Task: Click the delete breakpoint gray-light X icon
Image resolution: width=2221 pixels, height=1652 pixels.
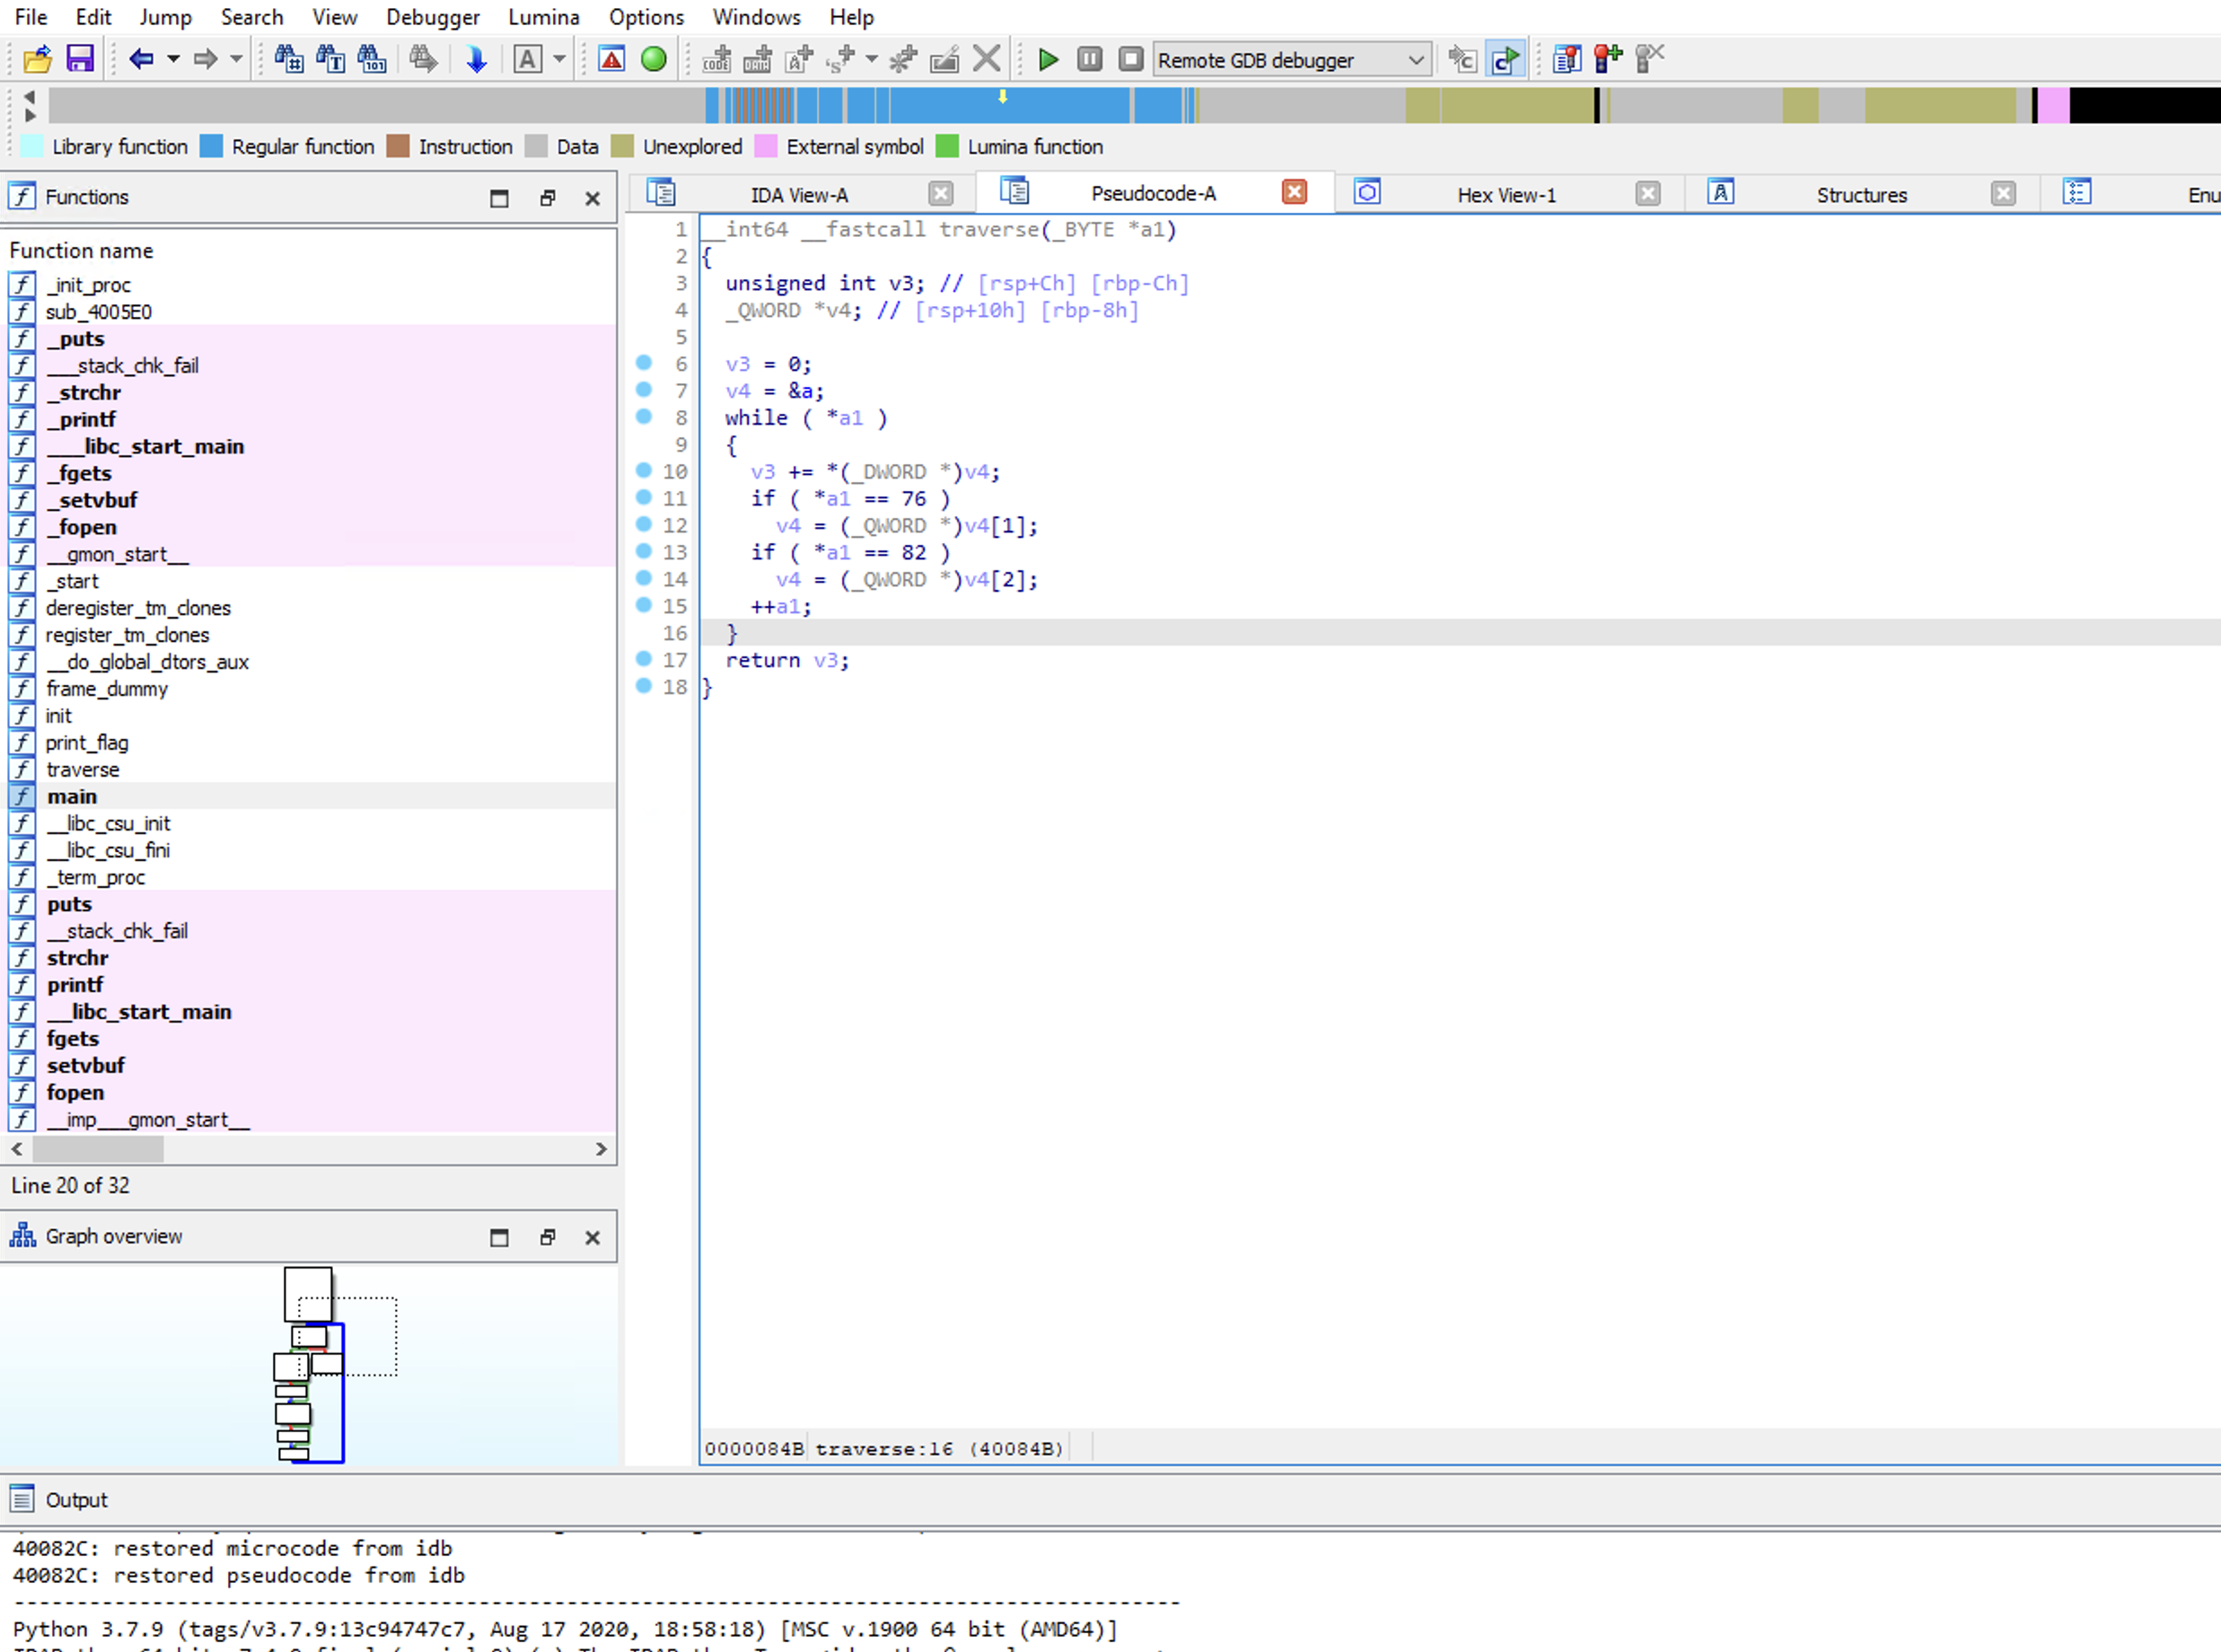Action: (x=1650, y=59)
